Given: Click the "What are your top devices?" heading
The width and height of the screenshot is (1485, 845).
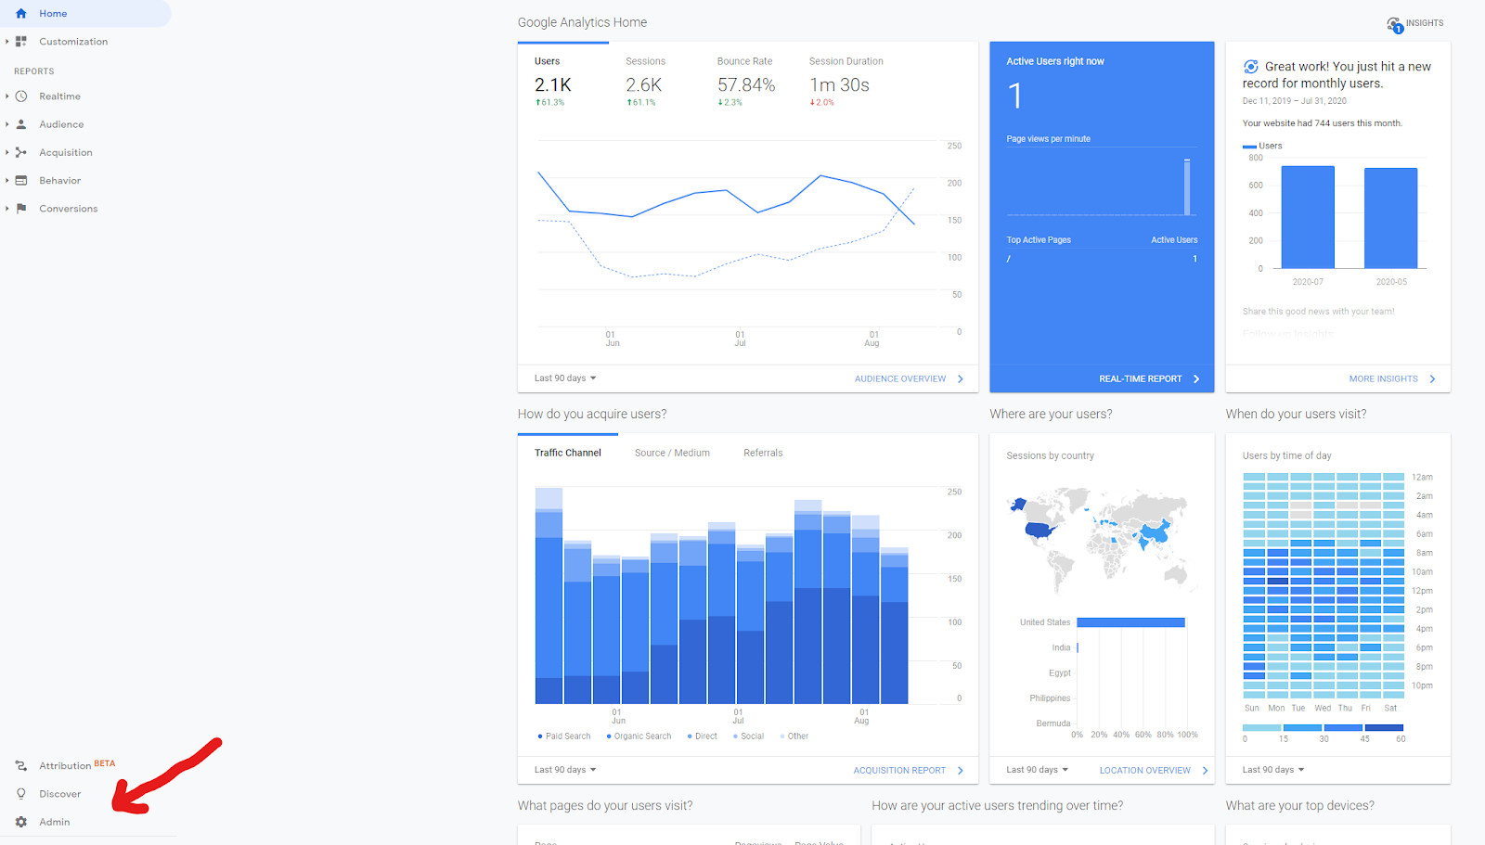Looking at the screenshot, I should point(1299,805).
